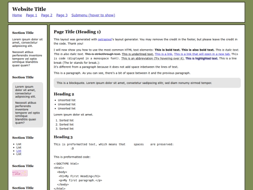Viewport: 253px width, 190px height.
Task: Click the numbered item '3. Sorted list'
Action: [x=65, y=129]
